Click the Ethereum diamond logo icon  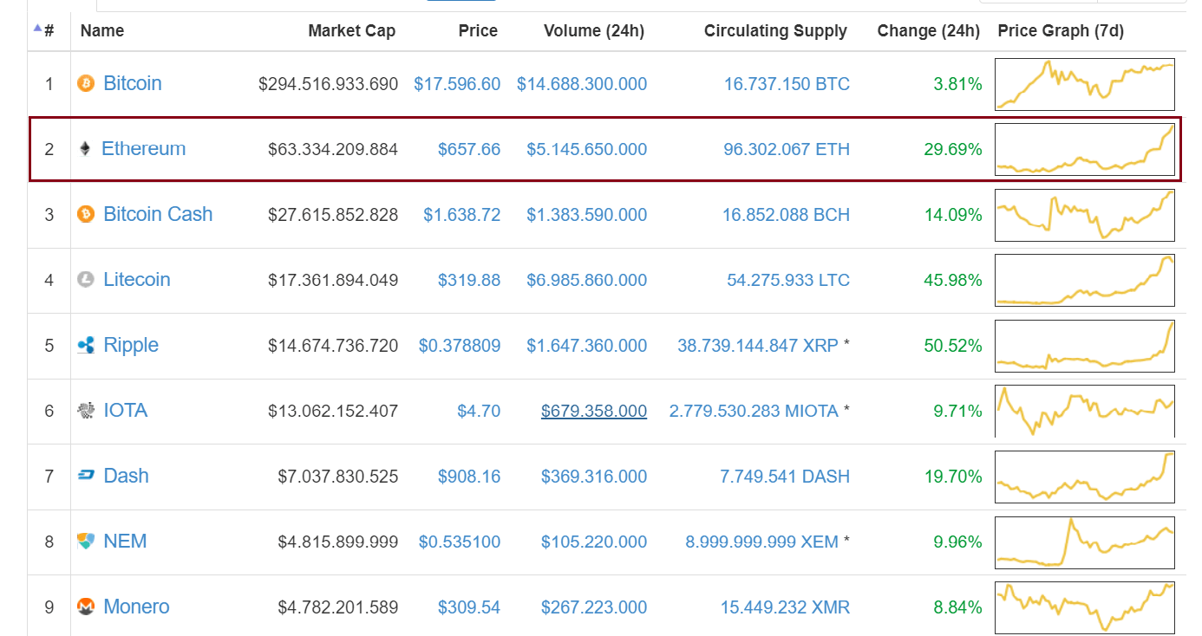tap(85, 149)
